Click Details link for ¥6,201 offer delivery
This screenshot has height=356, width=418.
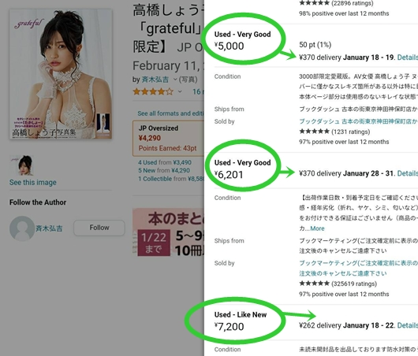click(408, 173)
